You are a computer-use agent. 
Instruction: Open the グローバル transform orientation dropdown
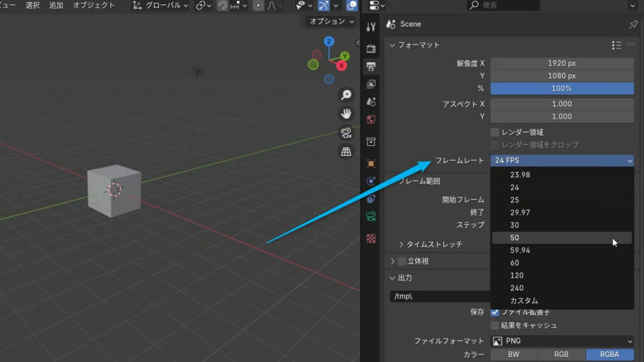pyautogui.click(x=160, y=5)
